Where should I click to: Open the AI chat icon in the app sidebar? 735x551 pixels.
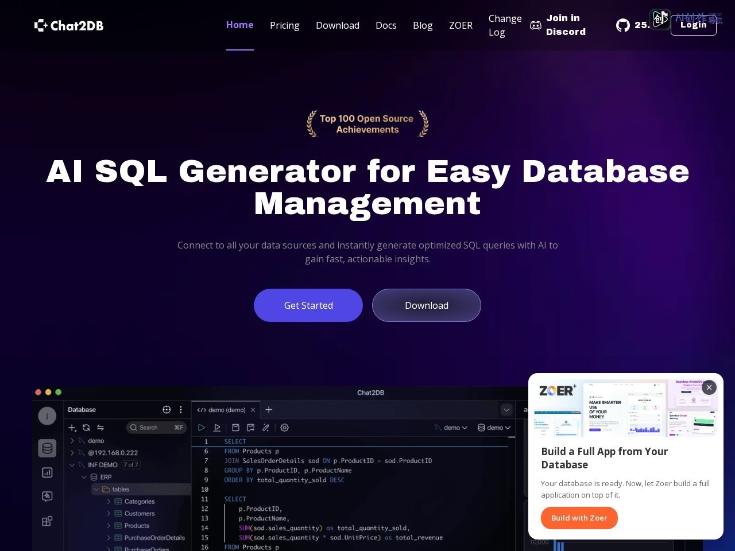pyautogui.click(x=47, y=496)
